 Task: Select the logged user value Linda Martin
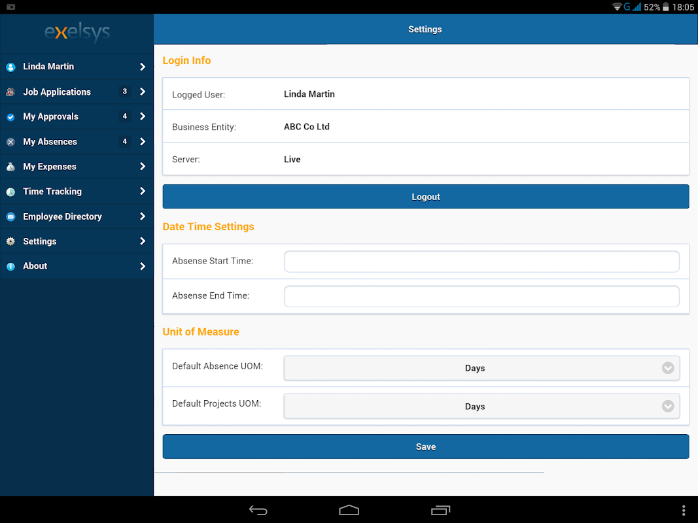tap(309, 94)
